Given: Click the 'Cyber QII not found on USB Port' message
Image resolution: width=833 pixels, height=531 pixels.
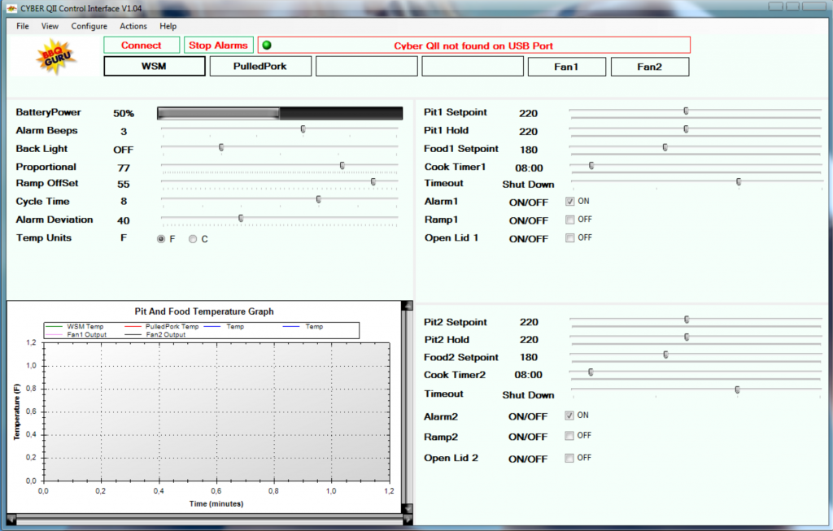Looking at the screenshot, I should point(473,46).
